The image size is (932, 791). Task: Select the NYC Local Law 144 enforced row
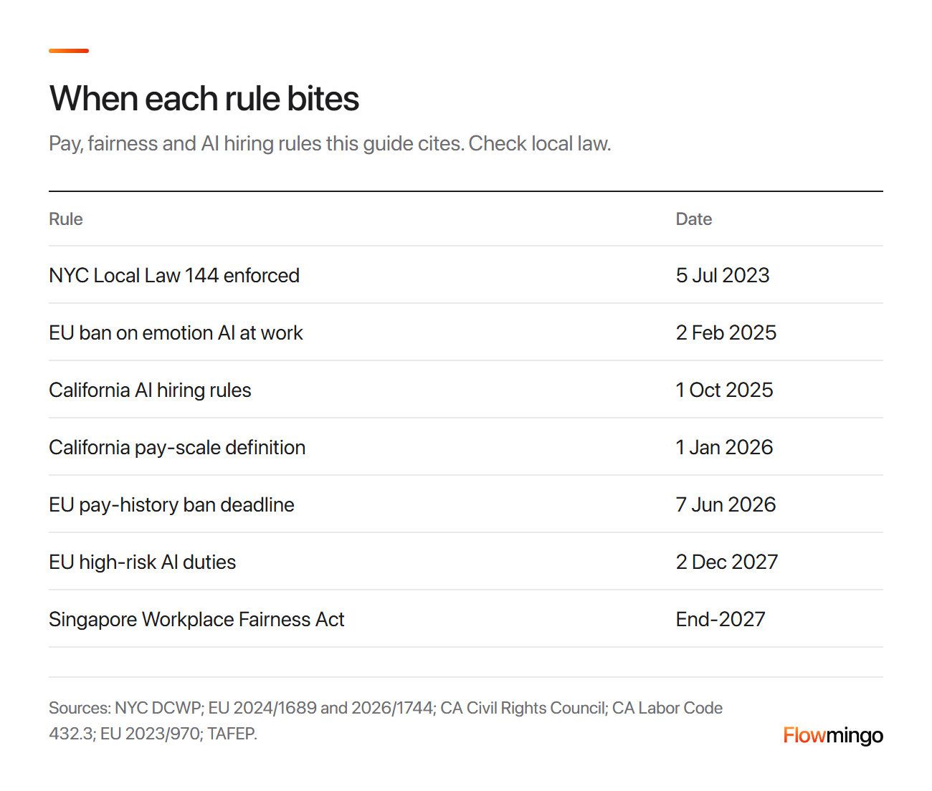(466, 275)
